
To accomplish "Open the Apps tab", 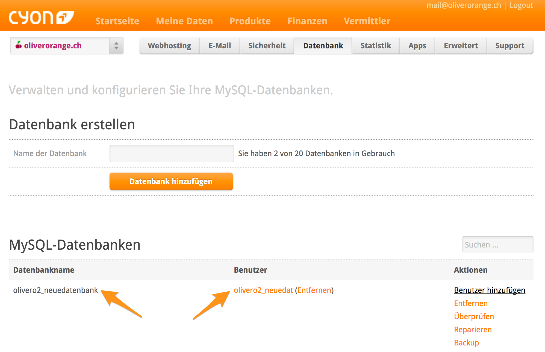I will (x=417, y=46).
